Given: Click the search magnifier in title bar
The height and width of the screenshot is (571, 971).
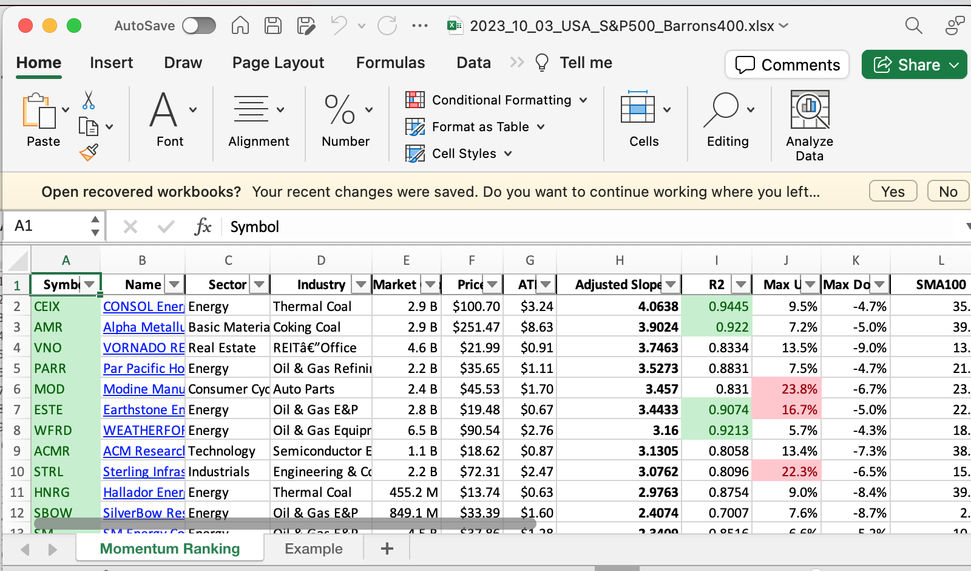Looking at the screenshot, I should 913,26.
